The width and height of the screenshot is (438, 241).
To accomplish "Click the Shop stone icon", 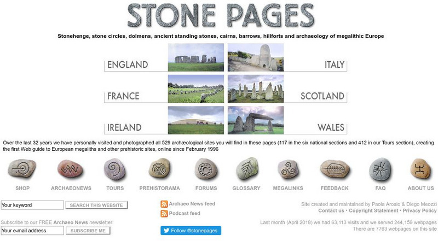I will 22,168.
